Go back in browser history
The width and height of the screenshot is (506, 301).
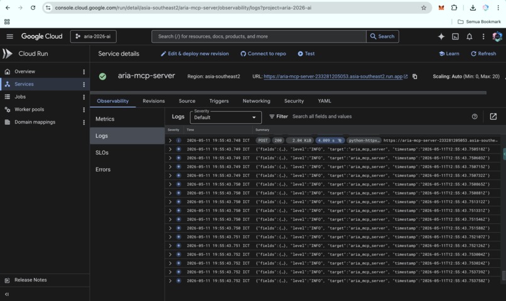pos(8,8)
